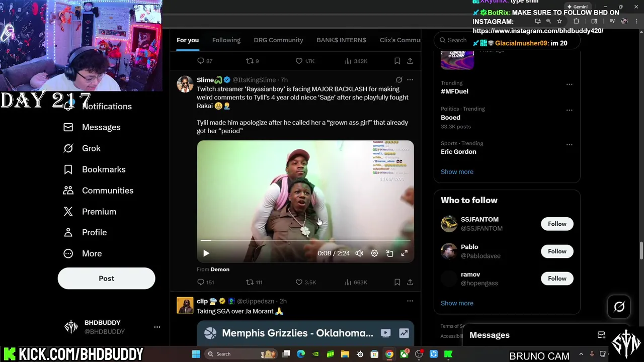Bookmark this page with Chrome star
644x362 pixels.
pyautogui.click(x=559, y=21)
